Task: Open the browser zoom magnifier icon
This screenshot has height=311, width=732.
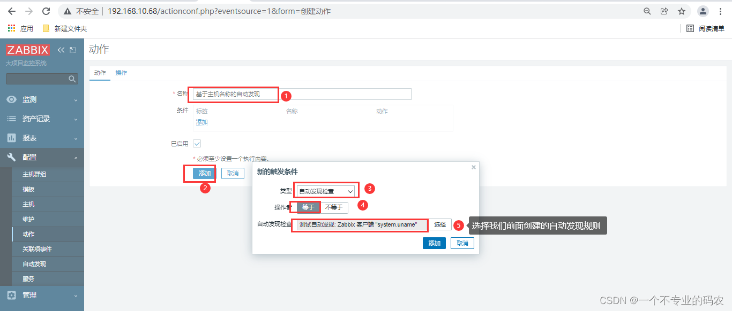Action: coord(647,11)
